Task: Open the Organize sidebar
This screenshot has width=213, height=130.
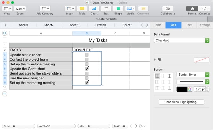Action: point(204,9)
